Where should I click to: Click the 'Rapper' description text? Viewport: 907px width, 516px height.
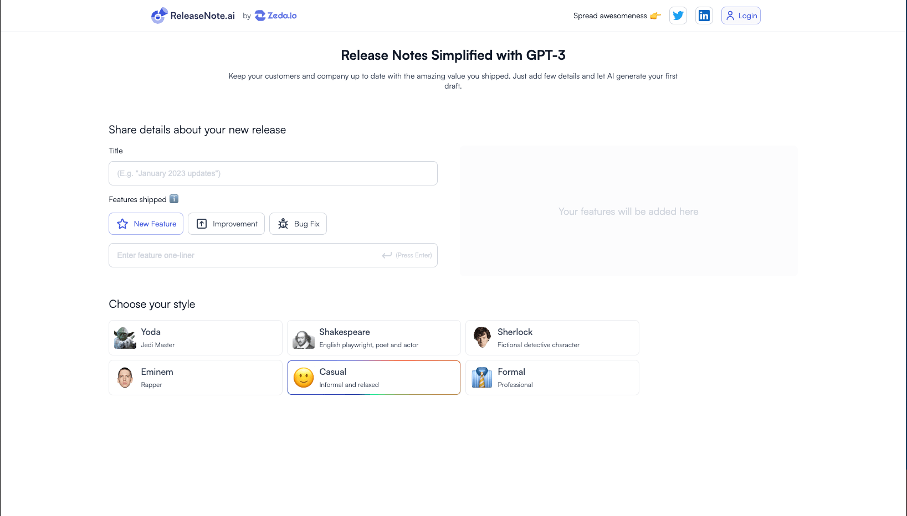pyautogui.click(x=152, y=385)
